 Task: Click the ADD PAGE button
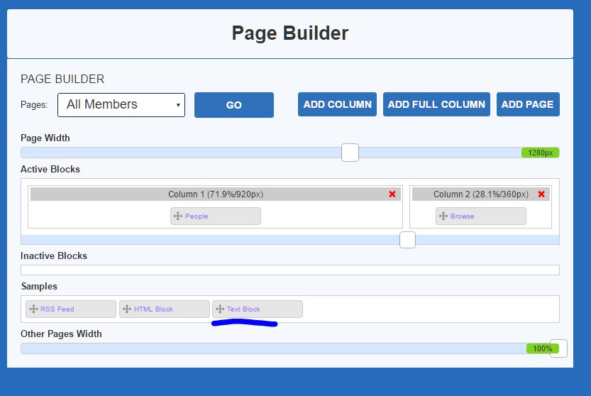527,104
